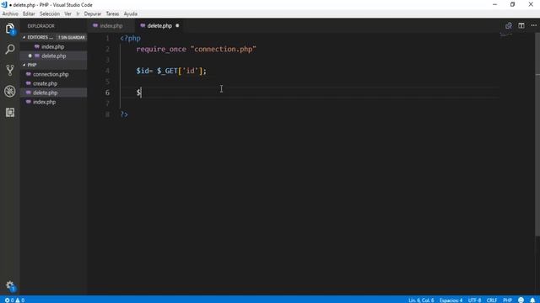Open the Archivo menu
The image size is (540, 303).
pyautogui.click(x=10, y=13)
